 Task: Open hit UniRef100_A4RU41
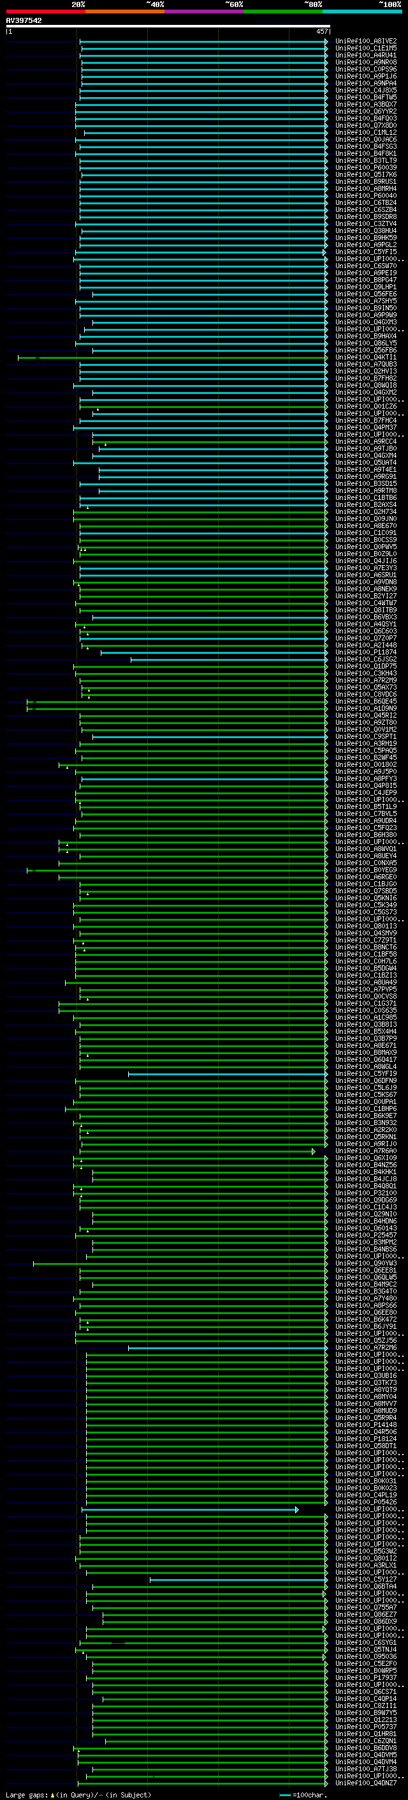[366, 55]
